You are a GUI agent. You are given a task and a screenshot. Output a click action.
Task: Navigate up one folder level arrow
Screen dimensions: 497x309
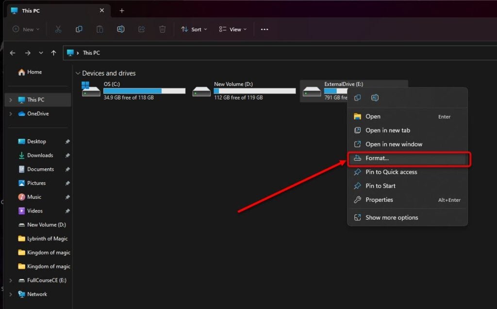coord(53,53)
